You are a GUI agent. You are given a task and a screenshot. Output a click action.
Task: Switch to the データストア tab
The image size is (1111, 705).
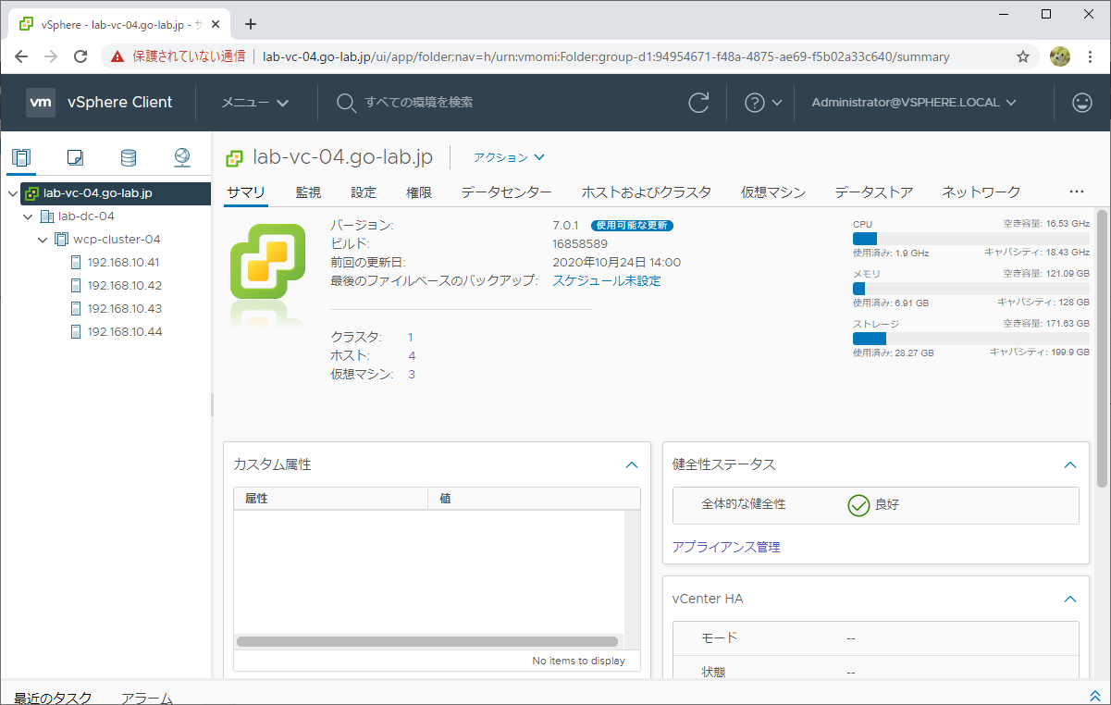(x=874, y=192)
